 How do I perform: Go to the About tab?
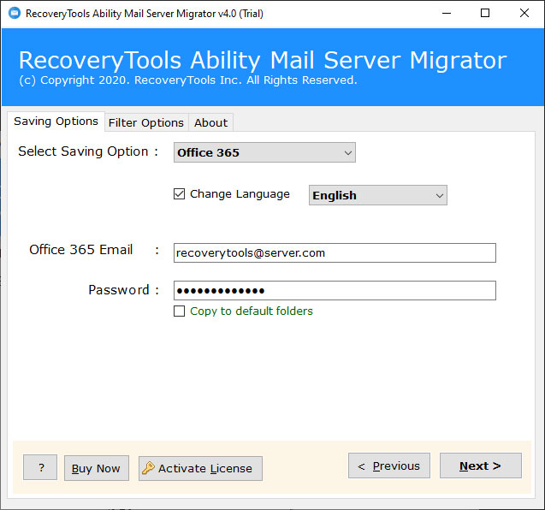click(x=210, y=122)
